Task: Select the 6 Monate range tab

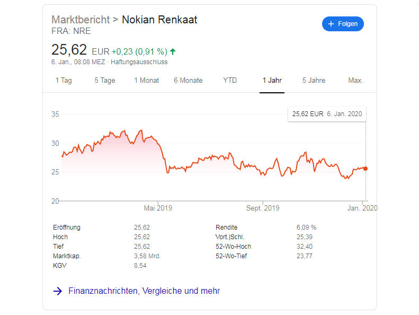Action: (x=188, y=80)
